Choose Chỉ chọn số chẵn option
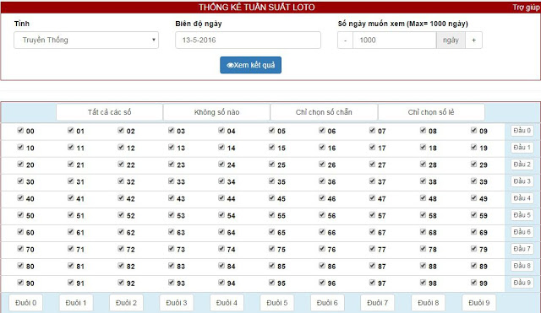541x313 pixels. (x=324, y=112)
